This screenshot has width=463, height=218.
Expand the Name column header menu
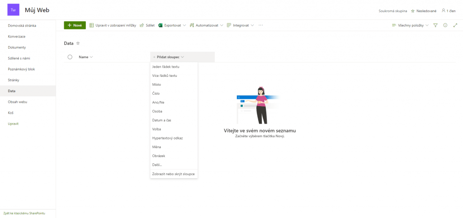(85, 57)
